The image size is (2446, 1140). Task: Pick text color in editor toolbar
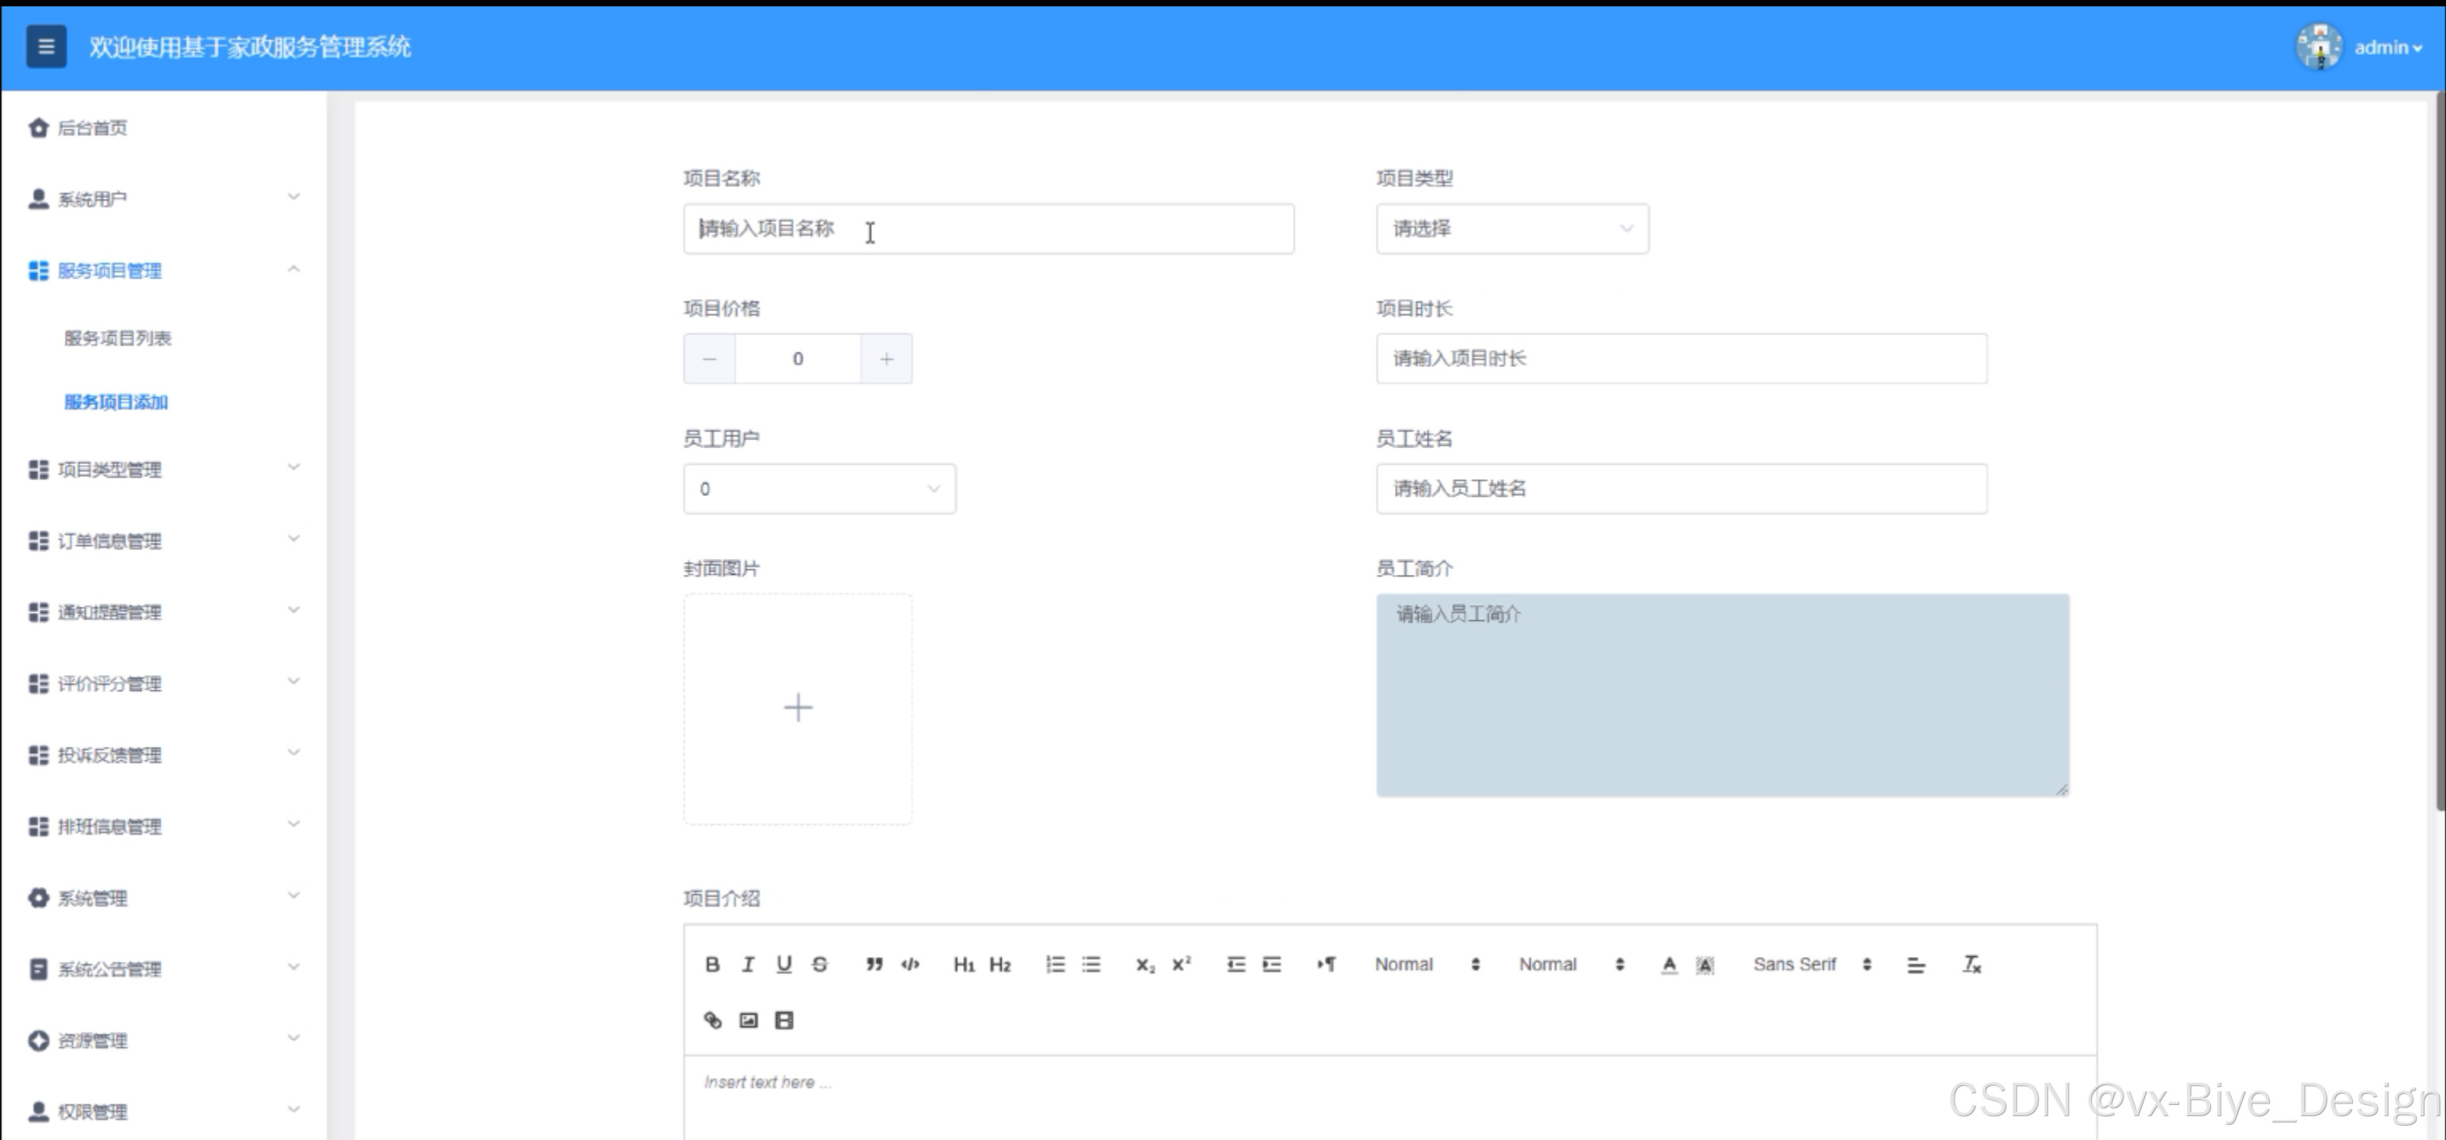pyautogui.click(x=1669, y=964)
